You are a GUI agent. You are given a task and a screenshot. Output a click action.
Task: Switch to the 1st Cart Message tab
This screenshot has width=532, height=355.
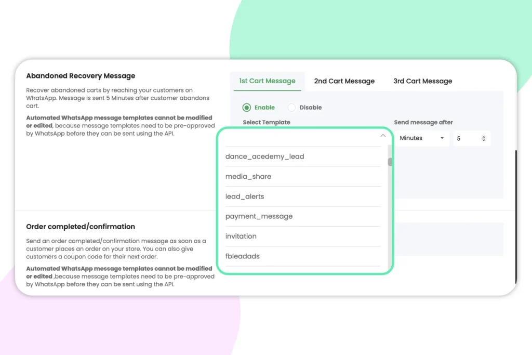[x=267, y=81]
